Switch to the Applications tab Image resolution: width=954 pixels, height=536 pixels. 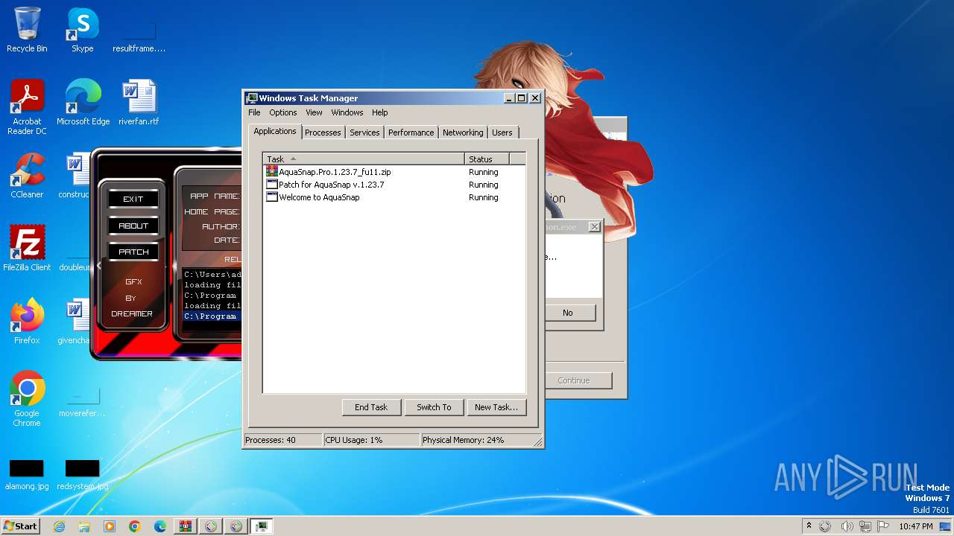274,131
